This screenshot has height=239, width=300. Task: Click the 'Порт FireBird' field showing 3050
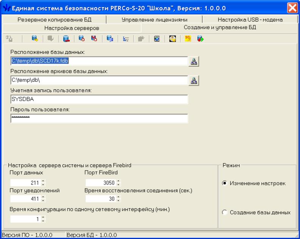pyautogui.click(x=101, y=183)
